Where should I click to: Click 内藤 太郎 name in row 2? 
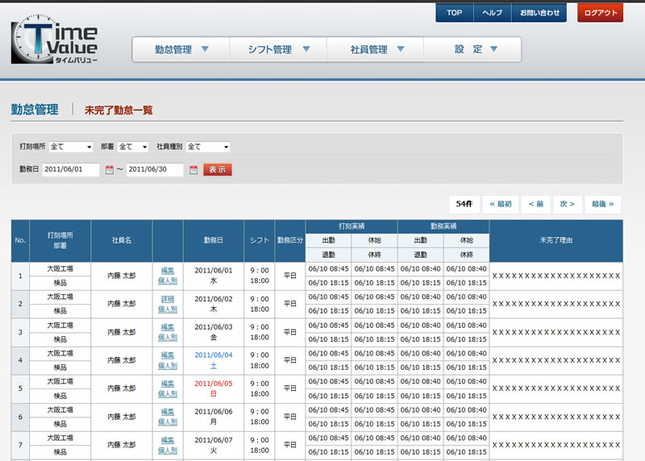click(x=122, y=304)
